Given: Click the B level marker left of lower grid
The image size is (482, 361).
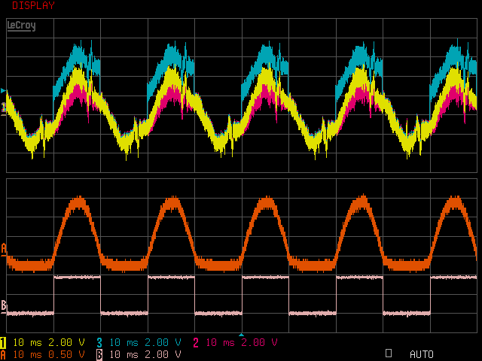Looking at the screenshot, I should (x=4, y=305).
